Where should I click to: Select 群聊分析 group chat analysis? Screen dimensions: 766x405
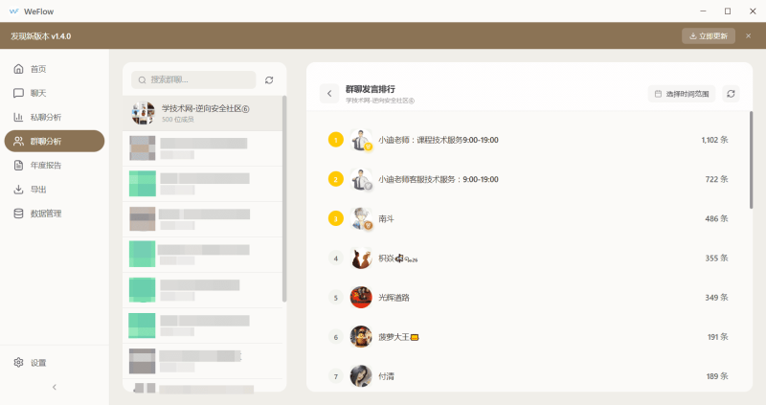(x=55, y=141)
